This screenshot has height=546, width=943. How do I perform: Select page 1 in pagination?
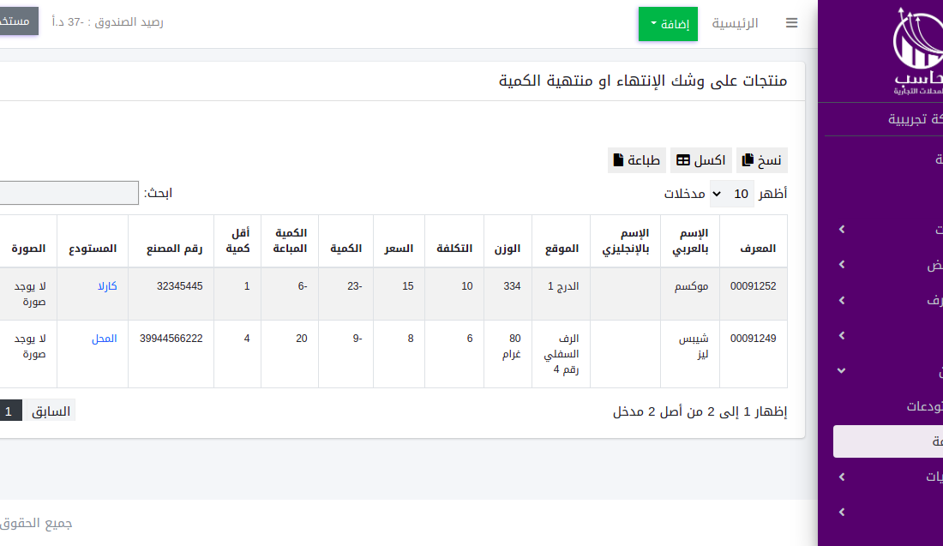9,411
